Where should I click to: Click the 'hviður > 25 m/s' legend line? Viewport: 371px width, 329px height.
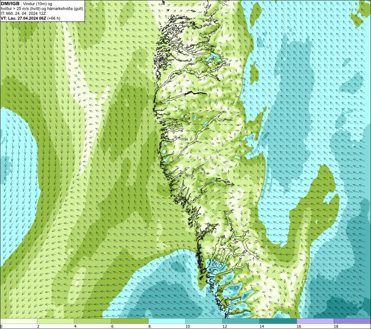point(42,9)
